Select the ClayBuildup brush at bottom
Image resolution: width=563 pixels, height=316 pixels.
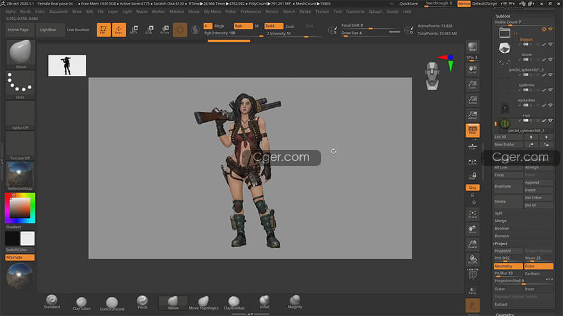(234, 303)
